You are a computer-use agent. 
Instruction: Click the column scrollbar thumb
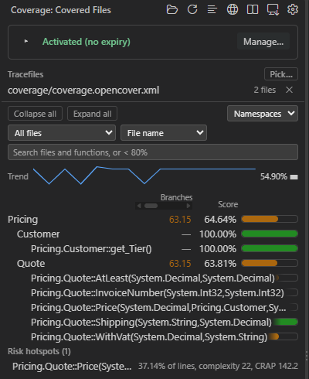pos(151,206)
